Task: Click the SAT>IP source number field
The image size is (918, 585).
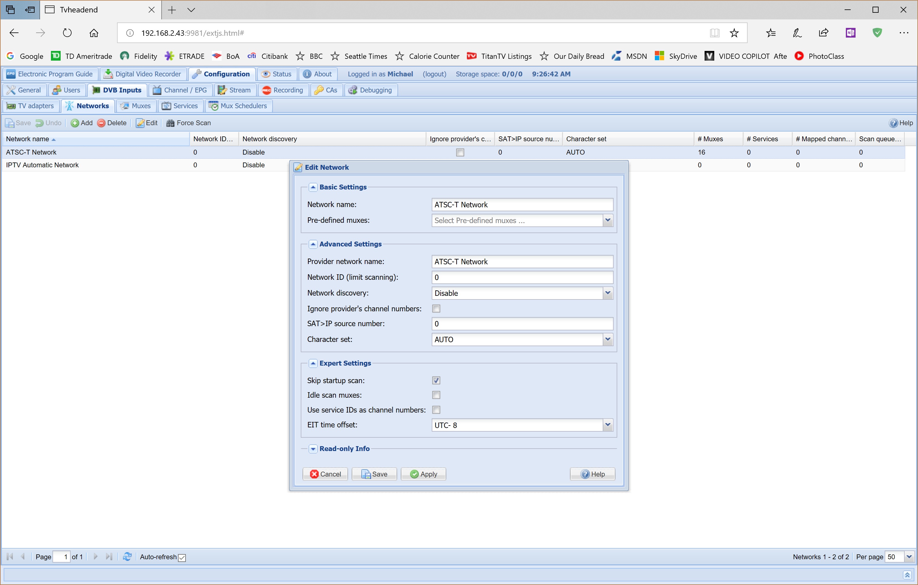Action: (522, 323)
